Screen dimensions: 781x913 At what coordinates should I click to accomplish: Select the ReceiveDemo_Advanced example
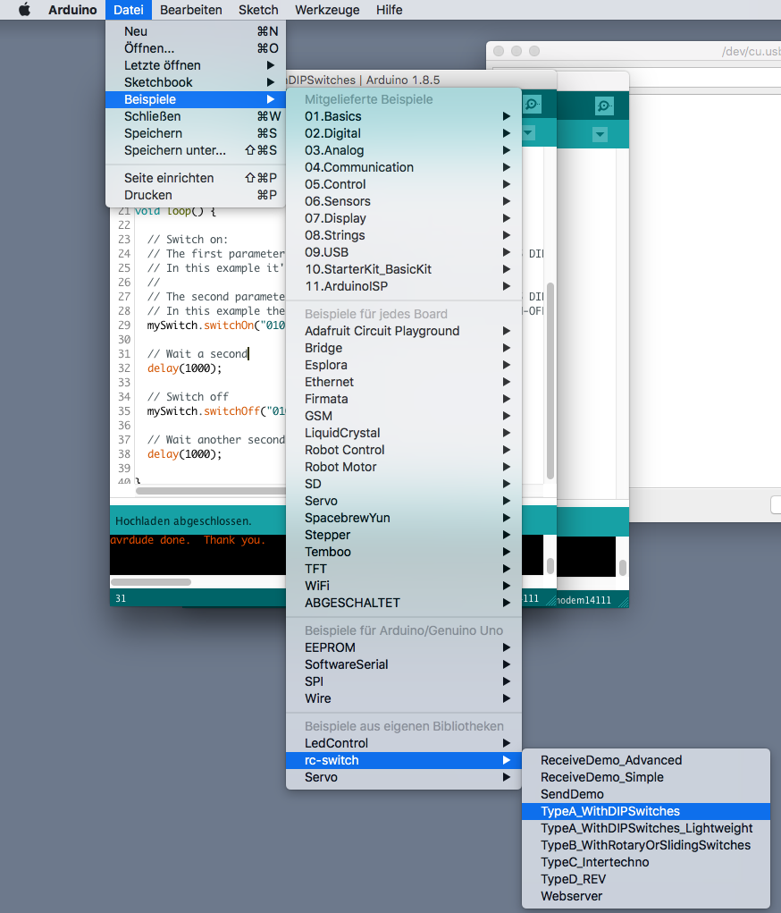(x=611, y=760)
